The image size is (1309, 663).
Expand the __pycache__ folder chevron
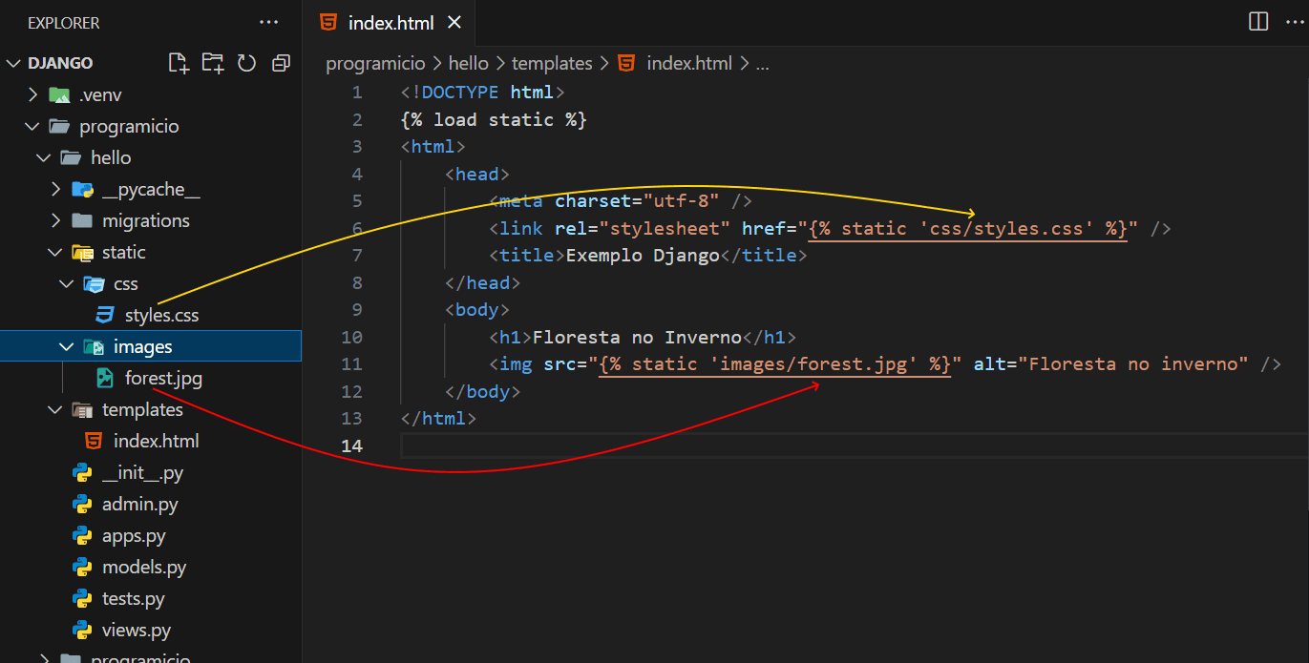(x=55, y=189)
